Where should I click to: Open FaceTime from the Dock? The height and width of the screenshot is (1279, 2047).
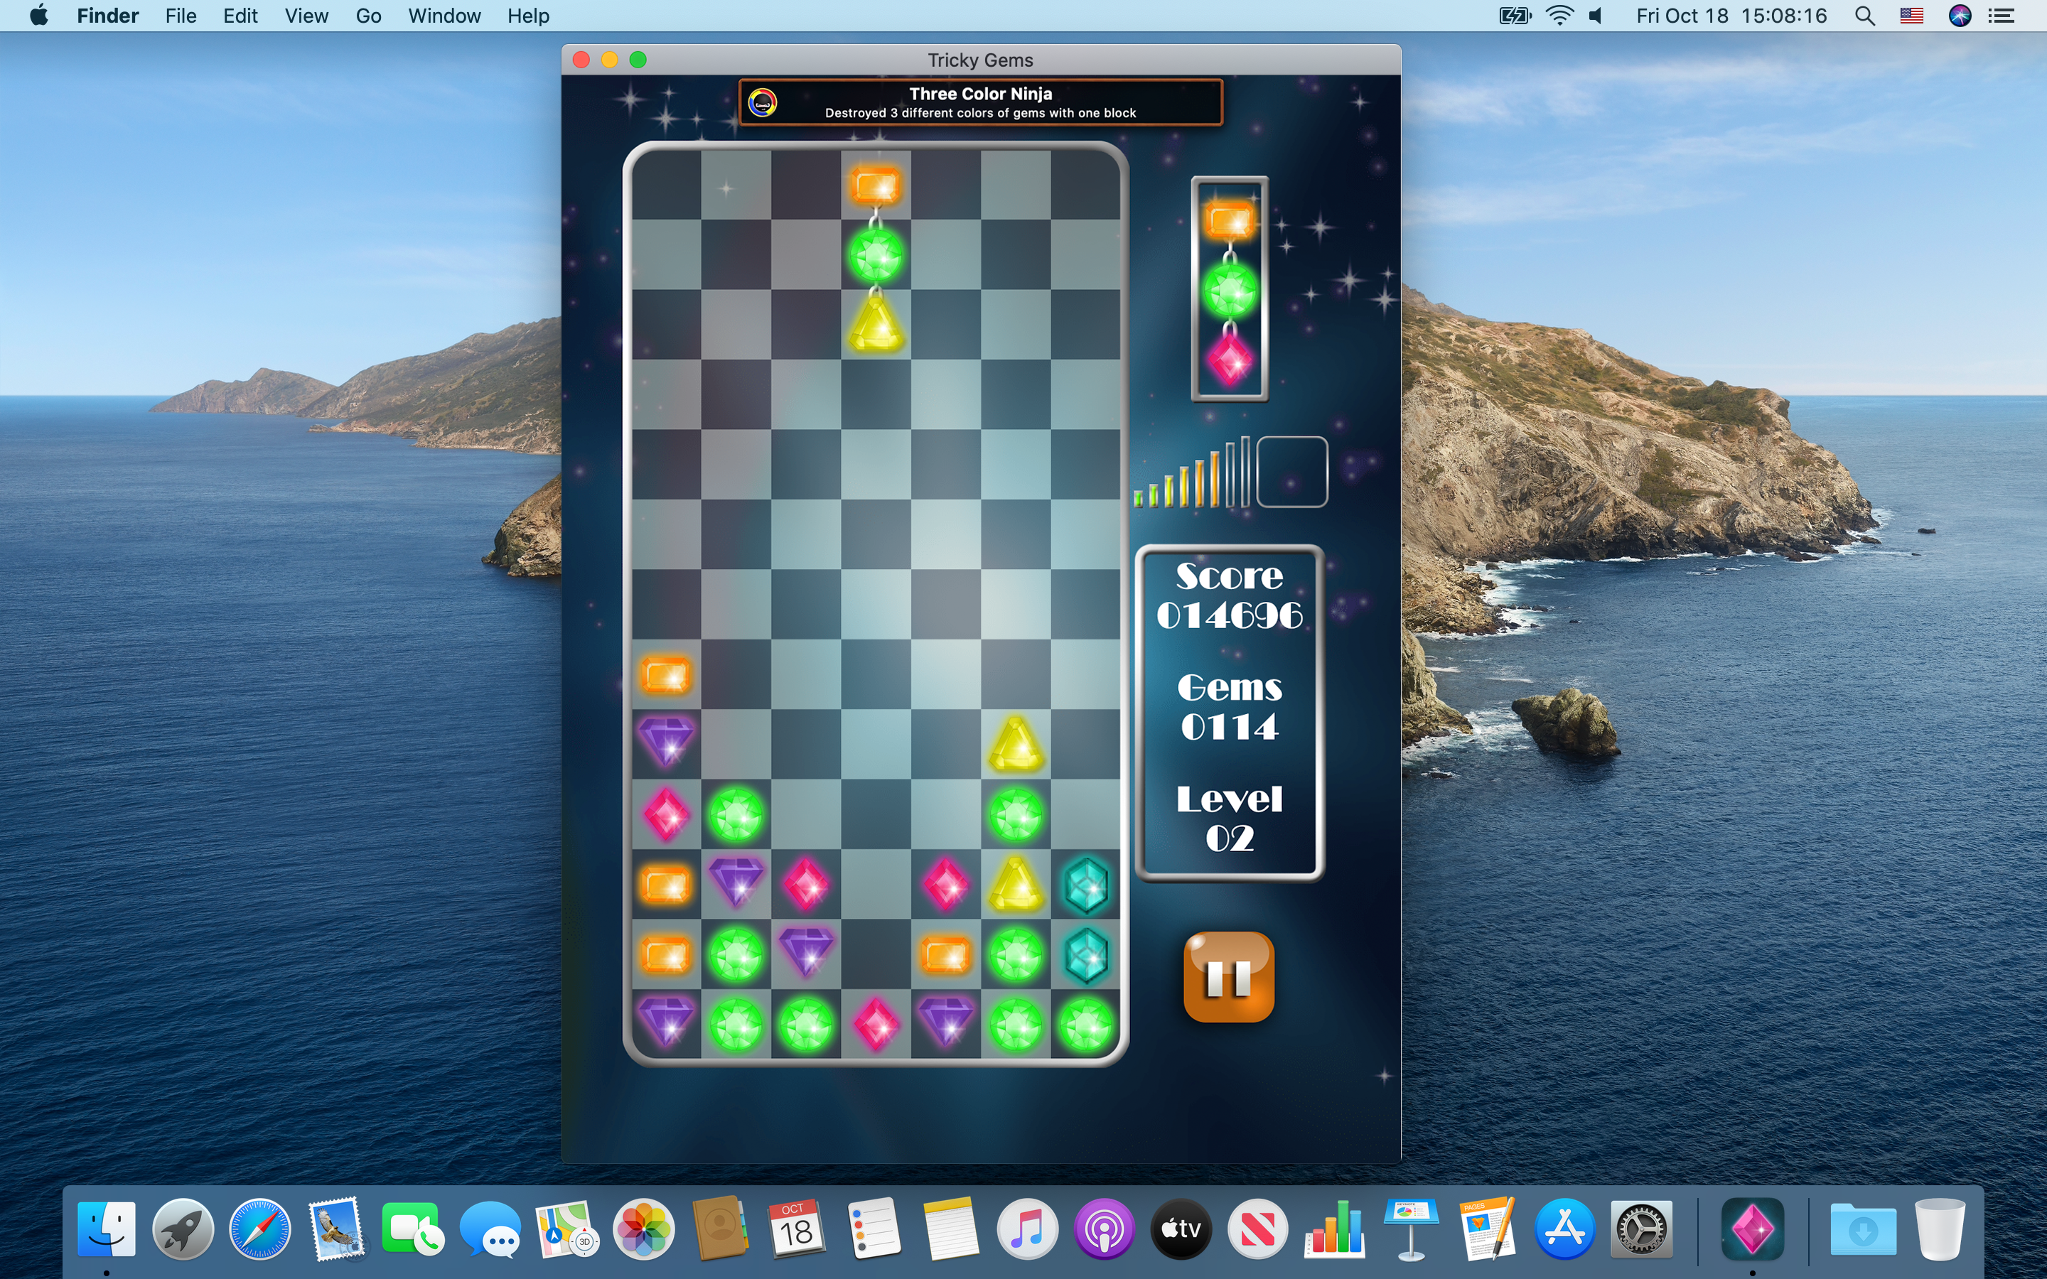[413, 1229]
